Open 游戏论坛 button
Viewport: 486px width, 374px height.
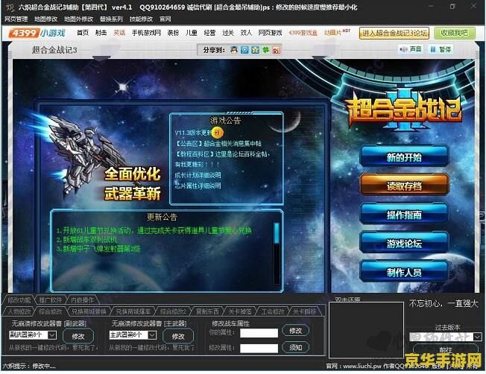coord(404,244)
